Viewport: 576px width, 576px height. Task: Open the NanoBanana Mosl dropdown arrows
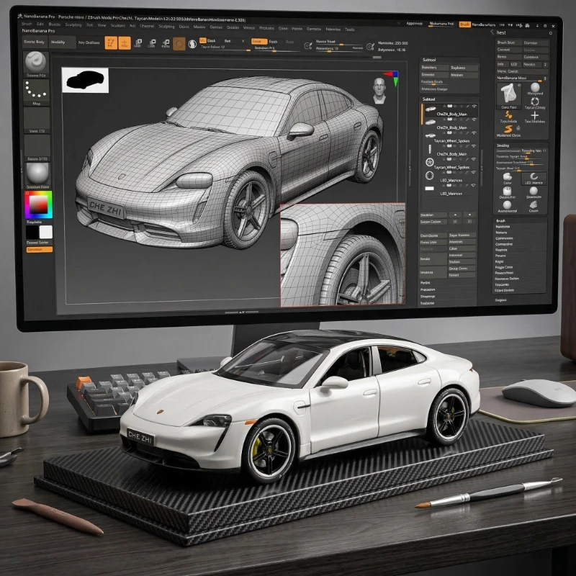pos(545,78)
